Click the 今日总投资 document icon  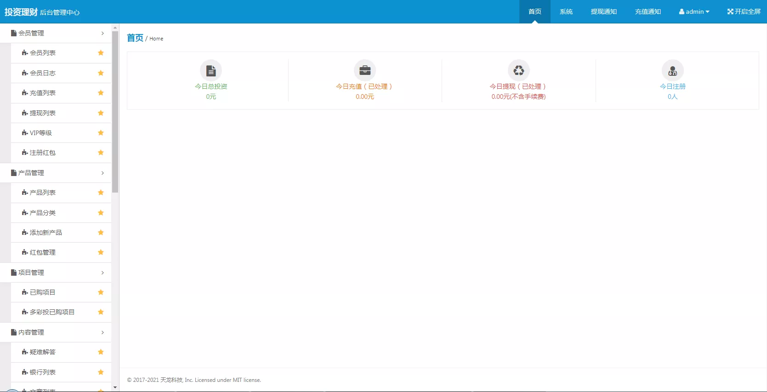(211, 71)
